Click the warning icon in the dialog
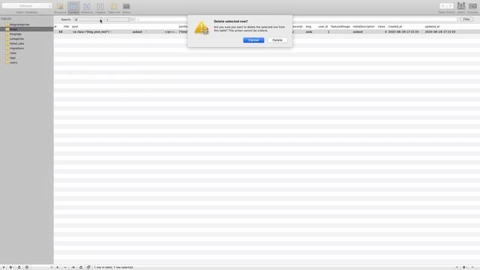Screen dimensions: 480x270 [202, 28]
